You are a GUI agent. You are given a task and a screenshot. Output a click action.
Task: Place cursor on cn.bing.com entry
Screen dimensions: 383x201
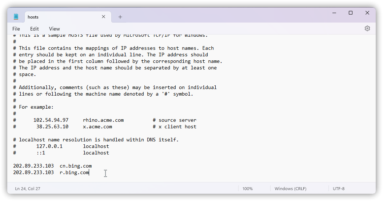point(76,166)
